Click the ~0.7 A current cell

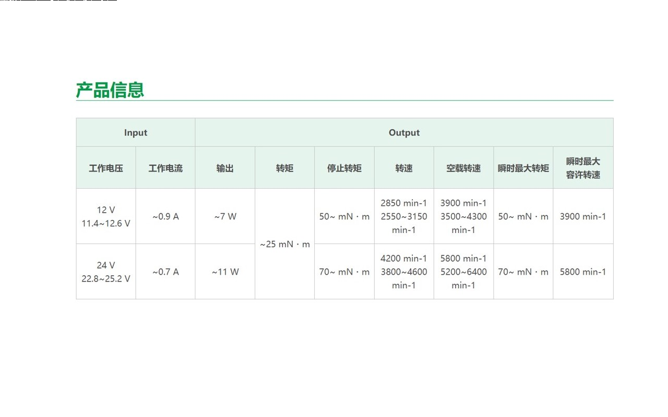(x=165, y=272)
